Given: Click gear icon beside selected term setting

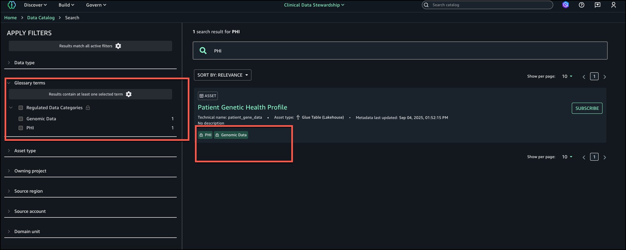Looking at the screenshot, I should pyautogui.click(x=129, y=94).
